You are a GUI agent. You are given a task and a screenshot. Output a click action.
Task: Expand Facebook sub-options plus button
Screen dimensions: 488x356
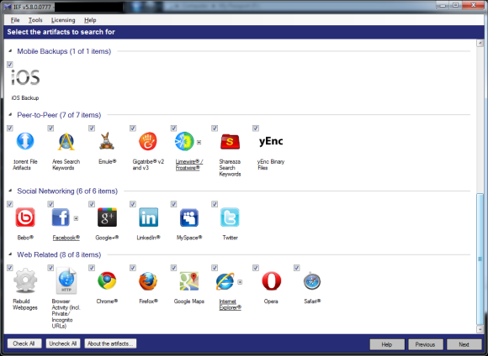point(76,218)
